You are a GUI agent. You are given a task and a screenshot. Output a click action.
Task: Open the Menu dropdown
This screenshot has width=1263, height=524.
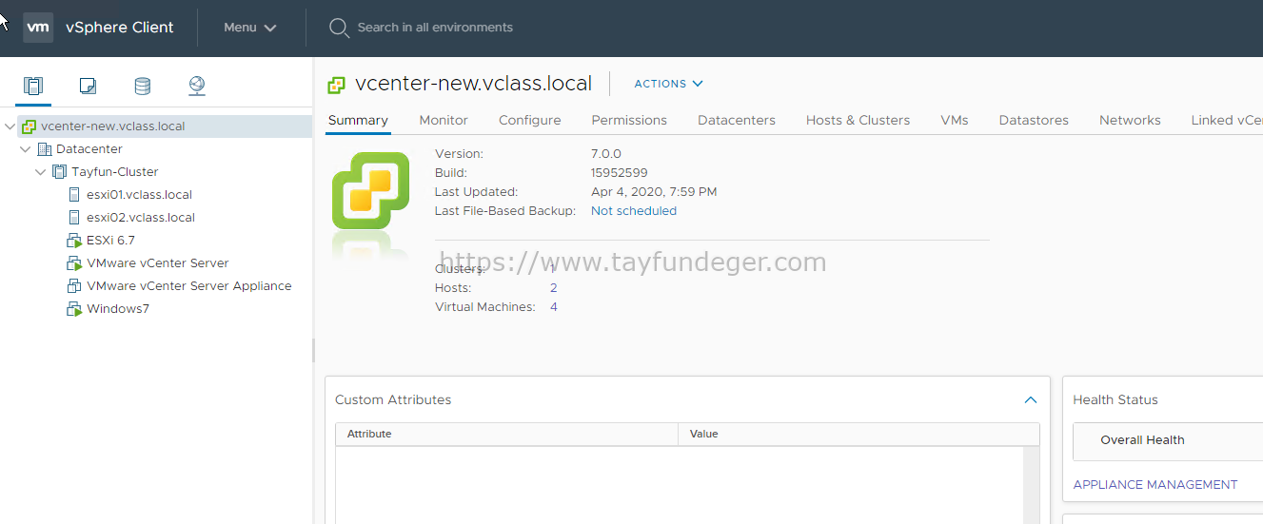(x=250, y=28)
